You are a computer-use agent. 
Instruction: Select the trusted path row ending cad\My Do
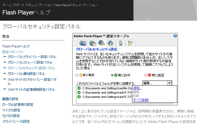coord(104,88)
